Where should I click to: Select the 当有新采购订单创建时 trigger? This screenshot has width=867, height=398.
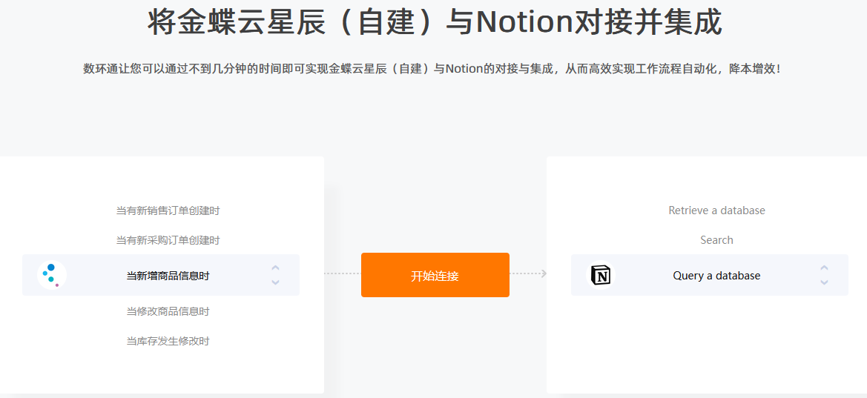(168, 240)
